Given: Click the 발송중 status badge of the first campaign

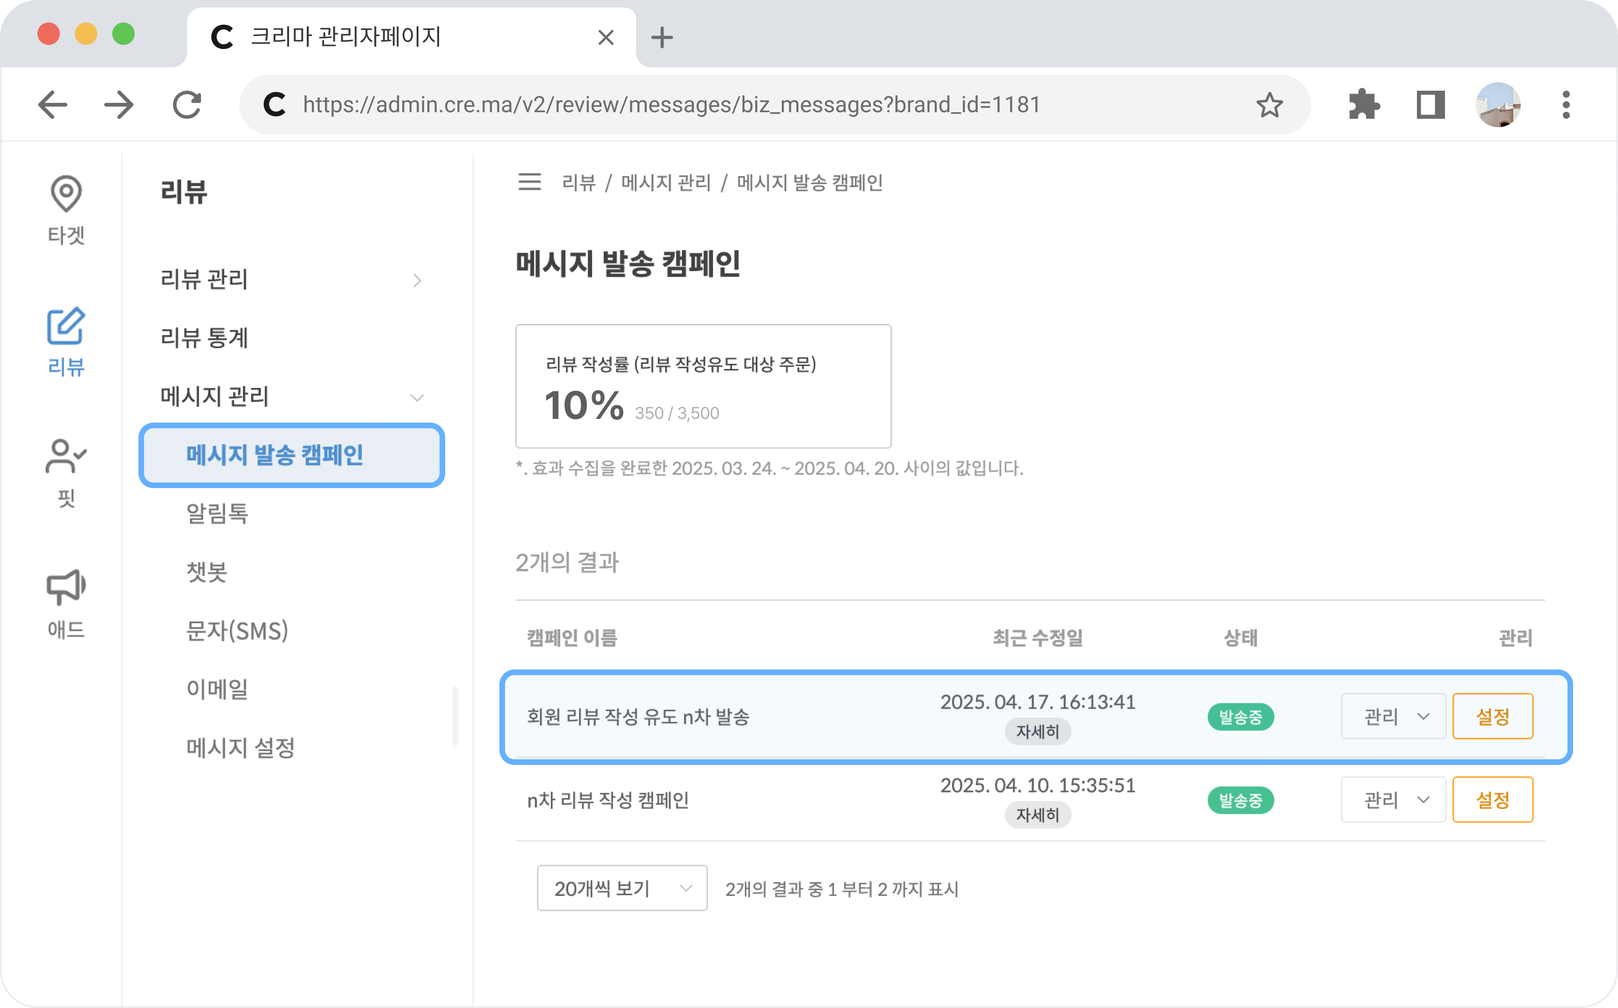Looking at the screenshot, I should (x=1240, y=716).
